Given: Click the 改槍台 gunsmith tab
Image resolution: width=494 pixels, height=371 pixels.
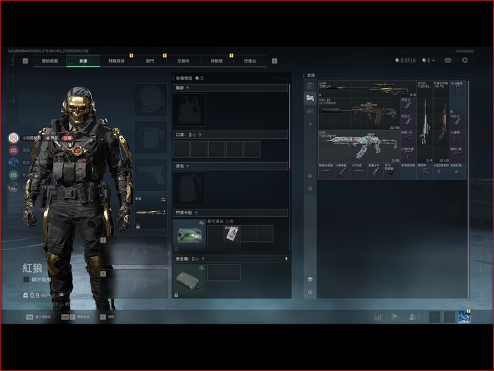Looking at the screenshot, I should [x=249, y=61].
